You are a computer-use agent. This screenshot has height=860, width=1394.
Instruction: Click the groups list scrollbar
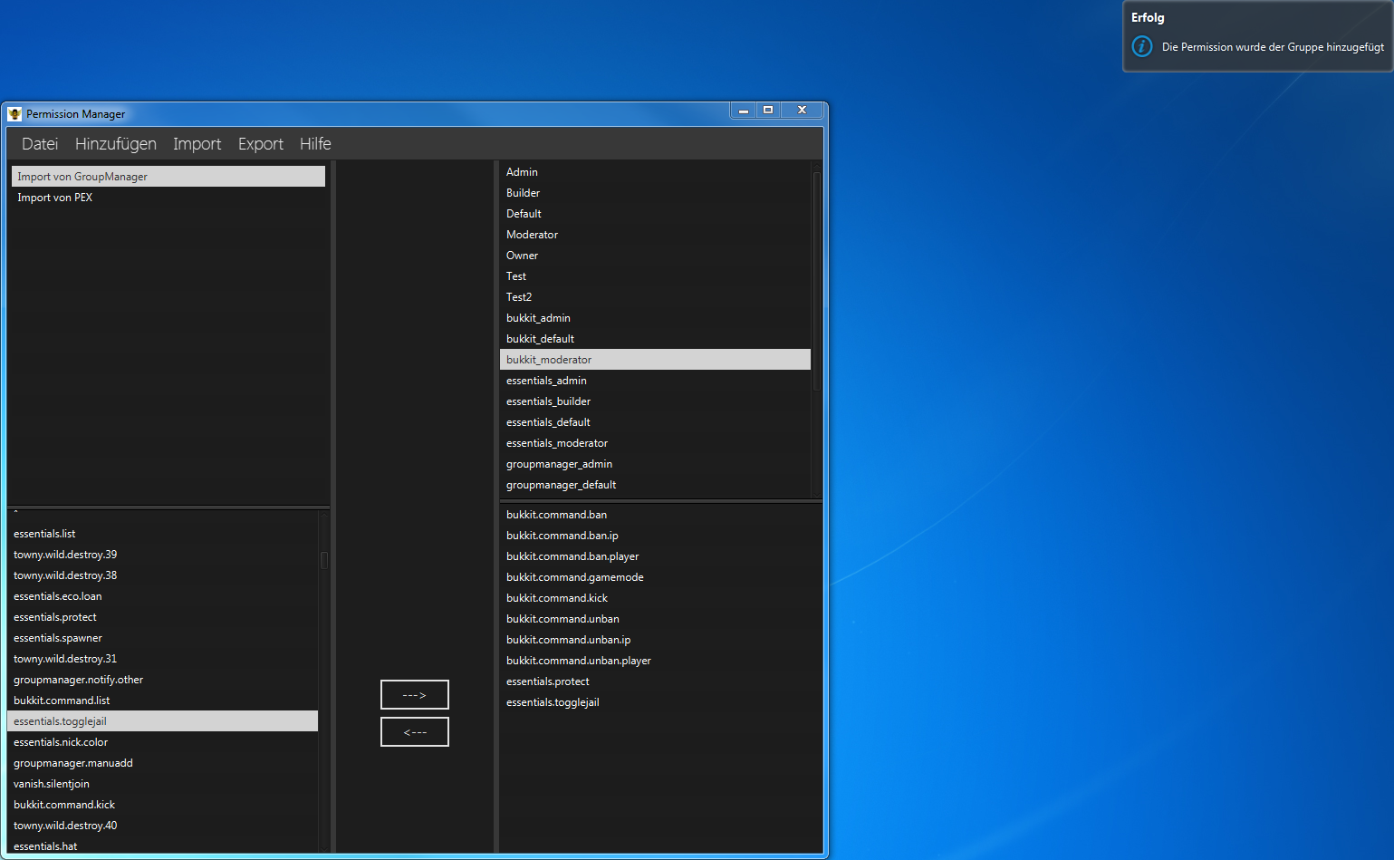pos(817,281)
